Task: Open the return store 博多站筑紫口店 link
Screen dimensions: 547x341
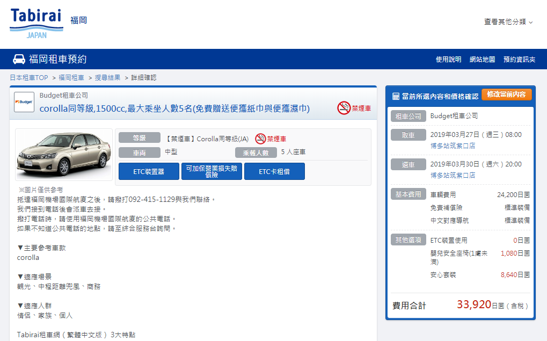Action: coord(453,175)
